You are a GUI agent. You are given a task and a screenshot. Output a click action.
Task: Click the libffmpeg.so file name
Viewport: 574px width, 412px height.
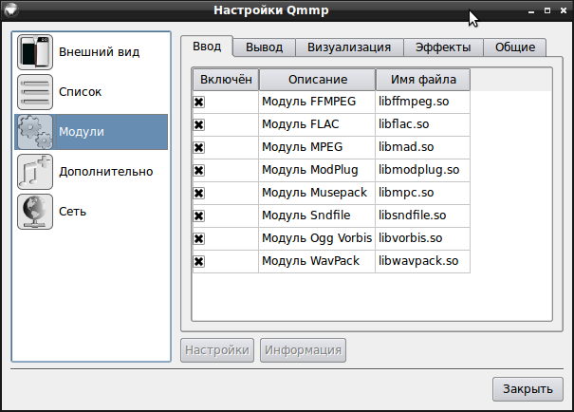pos(414,102)
